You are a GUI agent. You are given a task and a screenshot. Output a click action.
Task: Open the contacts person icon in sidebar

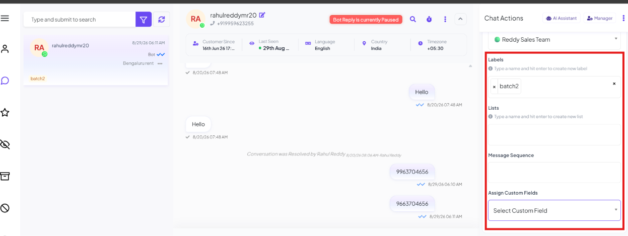point(5,49)
